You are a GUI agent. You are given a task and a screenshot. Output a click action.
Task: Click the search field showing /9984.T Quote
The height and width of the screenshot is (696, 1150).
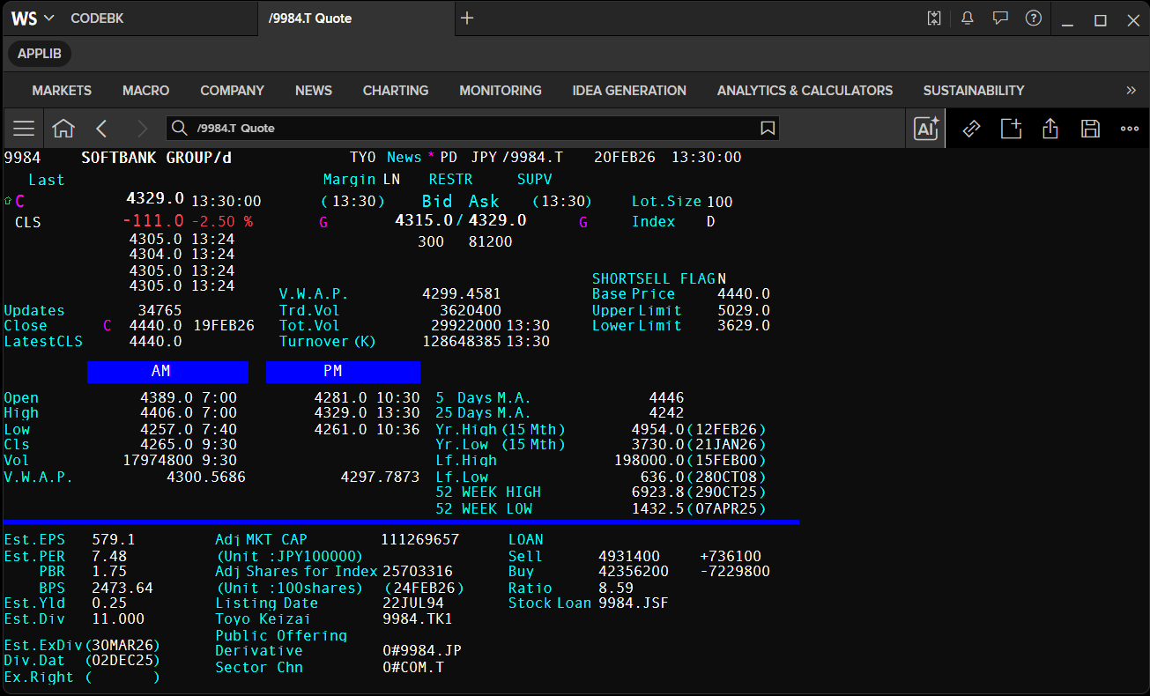472,129
